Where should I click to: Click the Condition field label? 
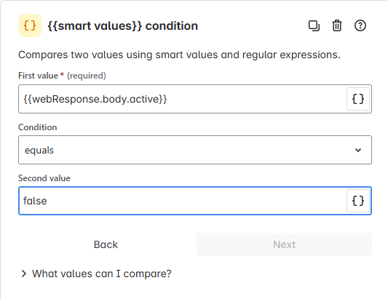[38, 127]
